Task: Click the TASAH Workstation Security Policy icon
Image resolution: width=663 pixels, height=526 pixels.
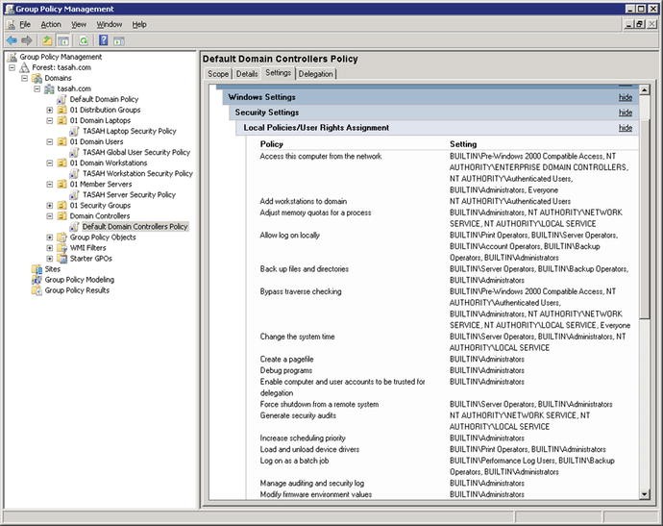Action: coord(74,173)
